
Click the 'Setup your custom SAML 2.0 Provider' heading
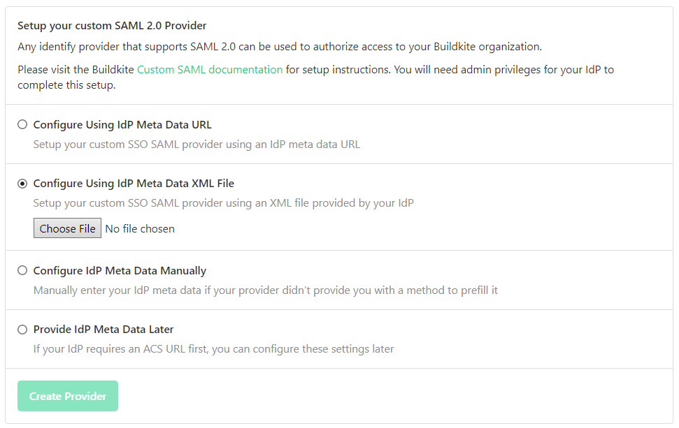[112, 26]
